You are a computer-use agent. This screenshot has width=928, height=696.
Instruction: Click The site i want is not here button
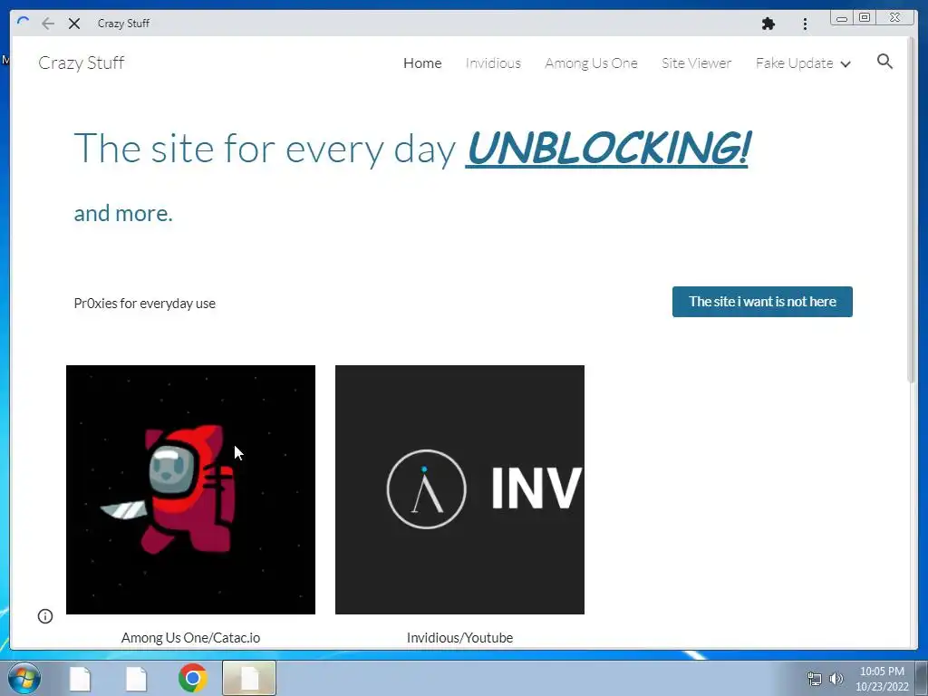[x=762, y=302]
